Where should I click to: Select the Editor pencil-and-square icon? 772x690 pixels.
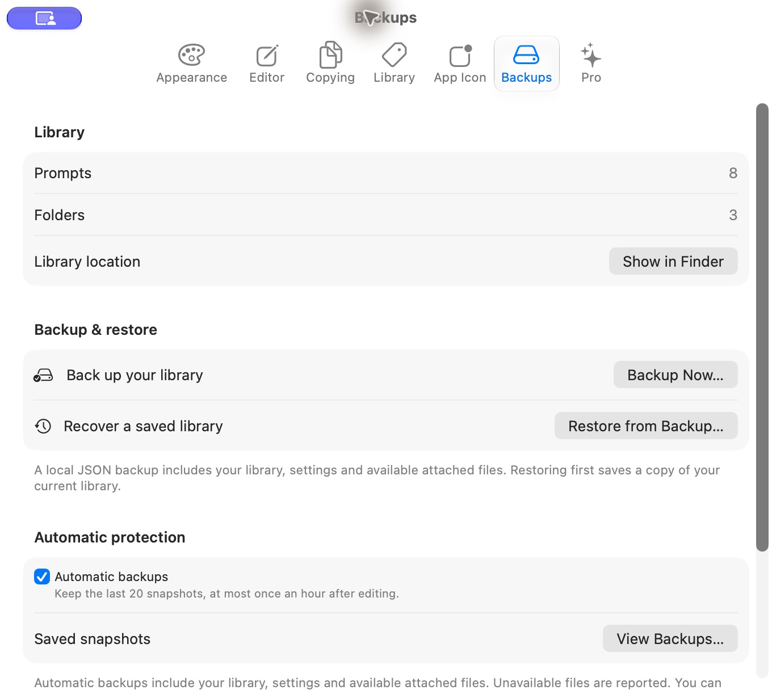267,56
